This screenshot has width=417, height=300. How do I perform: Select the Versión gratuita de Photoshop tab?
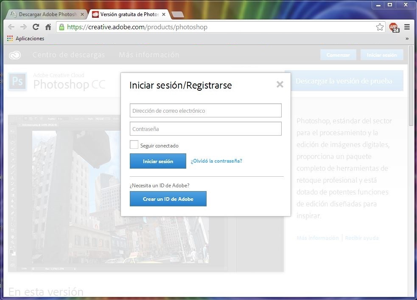coord(129,14)
